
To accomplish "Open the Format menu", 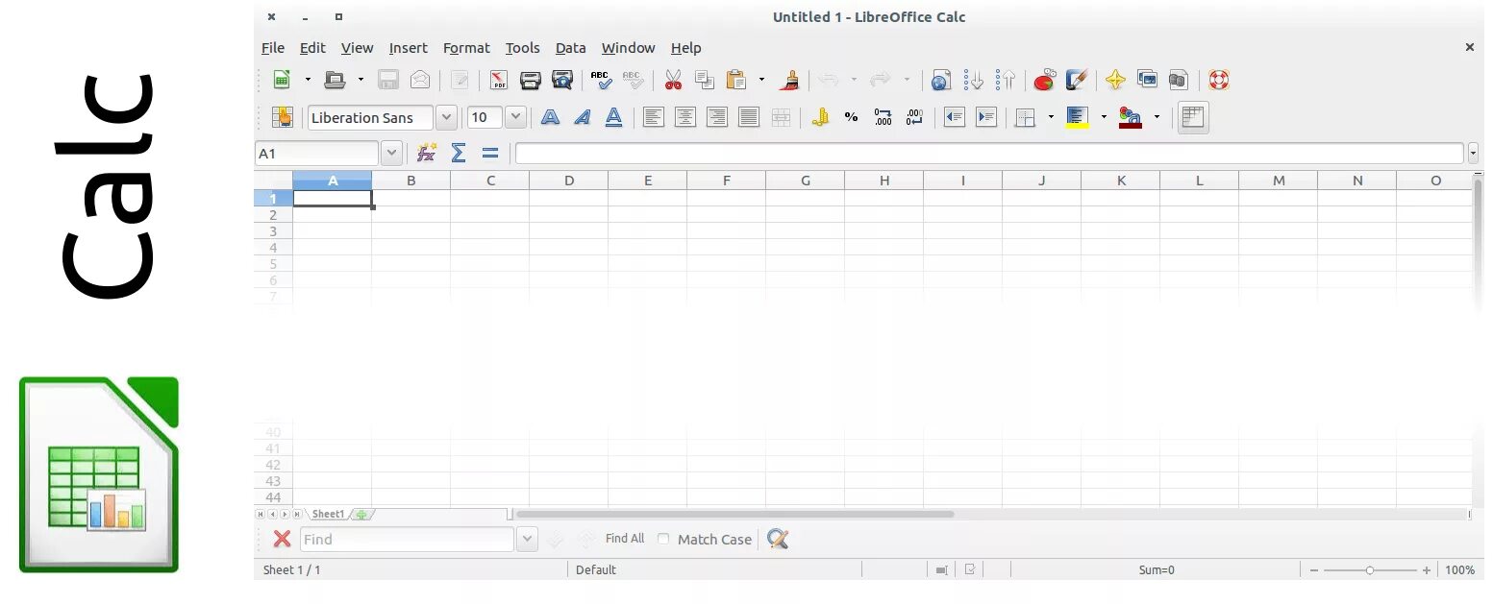I will tap(466, 48).
